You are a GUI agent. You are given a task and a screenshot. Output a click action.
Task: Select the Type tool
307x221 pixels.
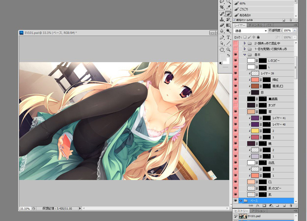pos(228,37)
